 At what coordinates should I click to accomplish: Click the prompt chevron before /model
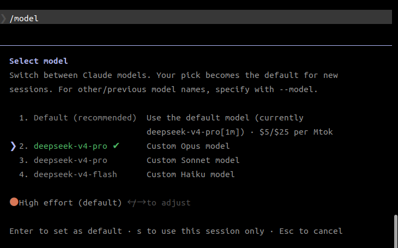[x=4, y=19]
